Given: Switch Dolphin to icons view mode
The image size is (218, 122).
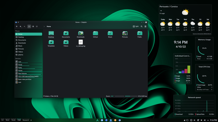Looking at the screenshot, I should 29,26.
